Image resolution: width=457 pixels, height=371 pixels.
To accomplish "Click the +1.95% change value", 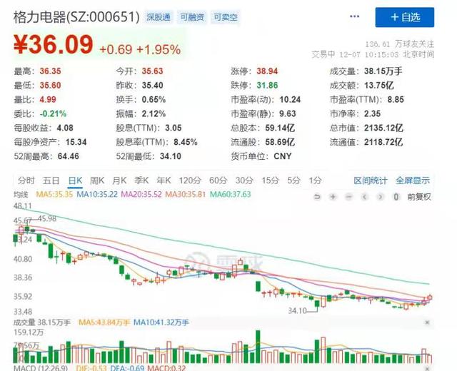I will click(159, 50).
